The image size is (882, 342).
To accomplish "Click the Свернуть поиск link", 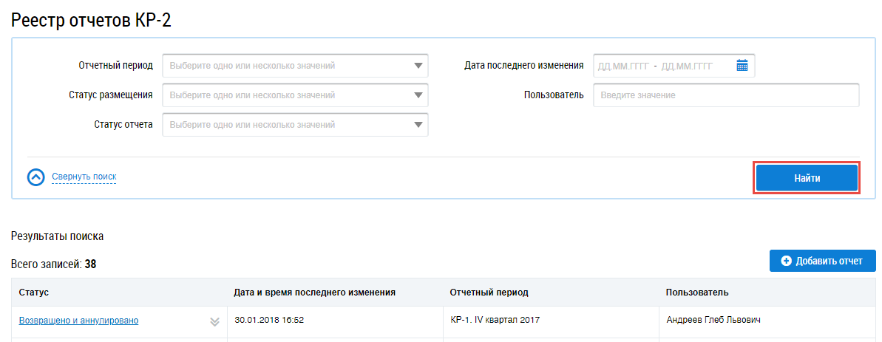I will (x=84, y=177).
